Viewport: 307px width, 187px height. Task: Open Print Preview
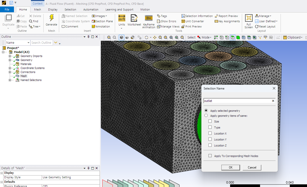(191, 26)
